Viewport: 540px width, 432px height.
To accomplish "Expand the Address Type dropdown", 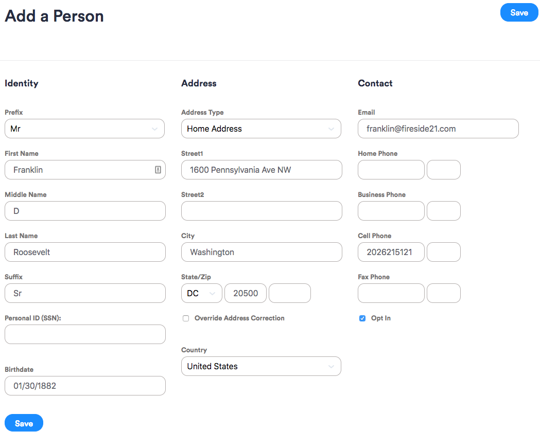I will [261, 129].
